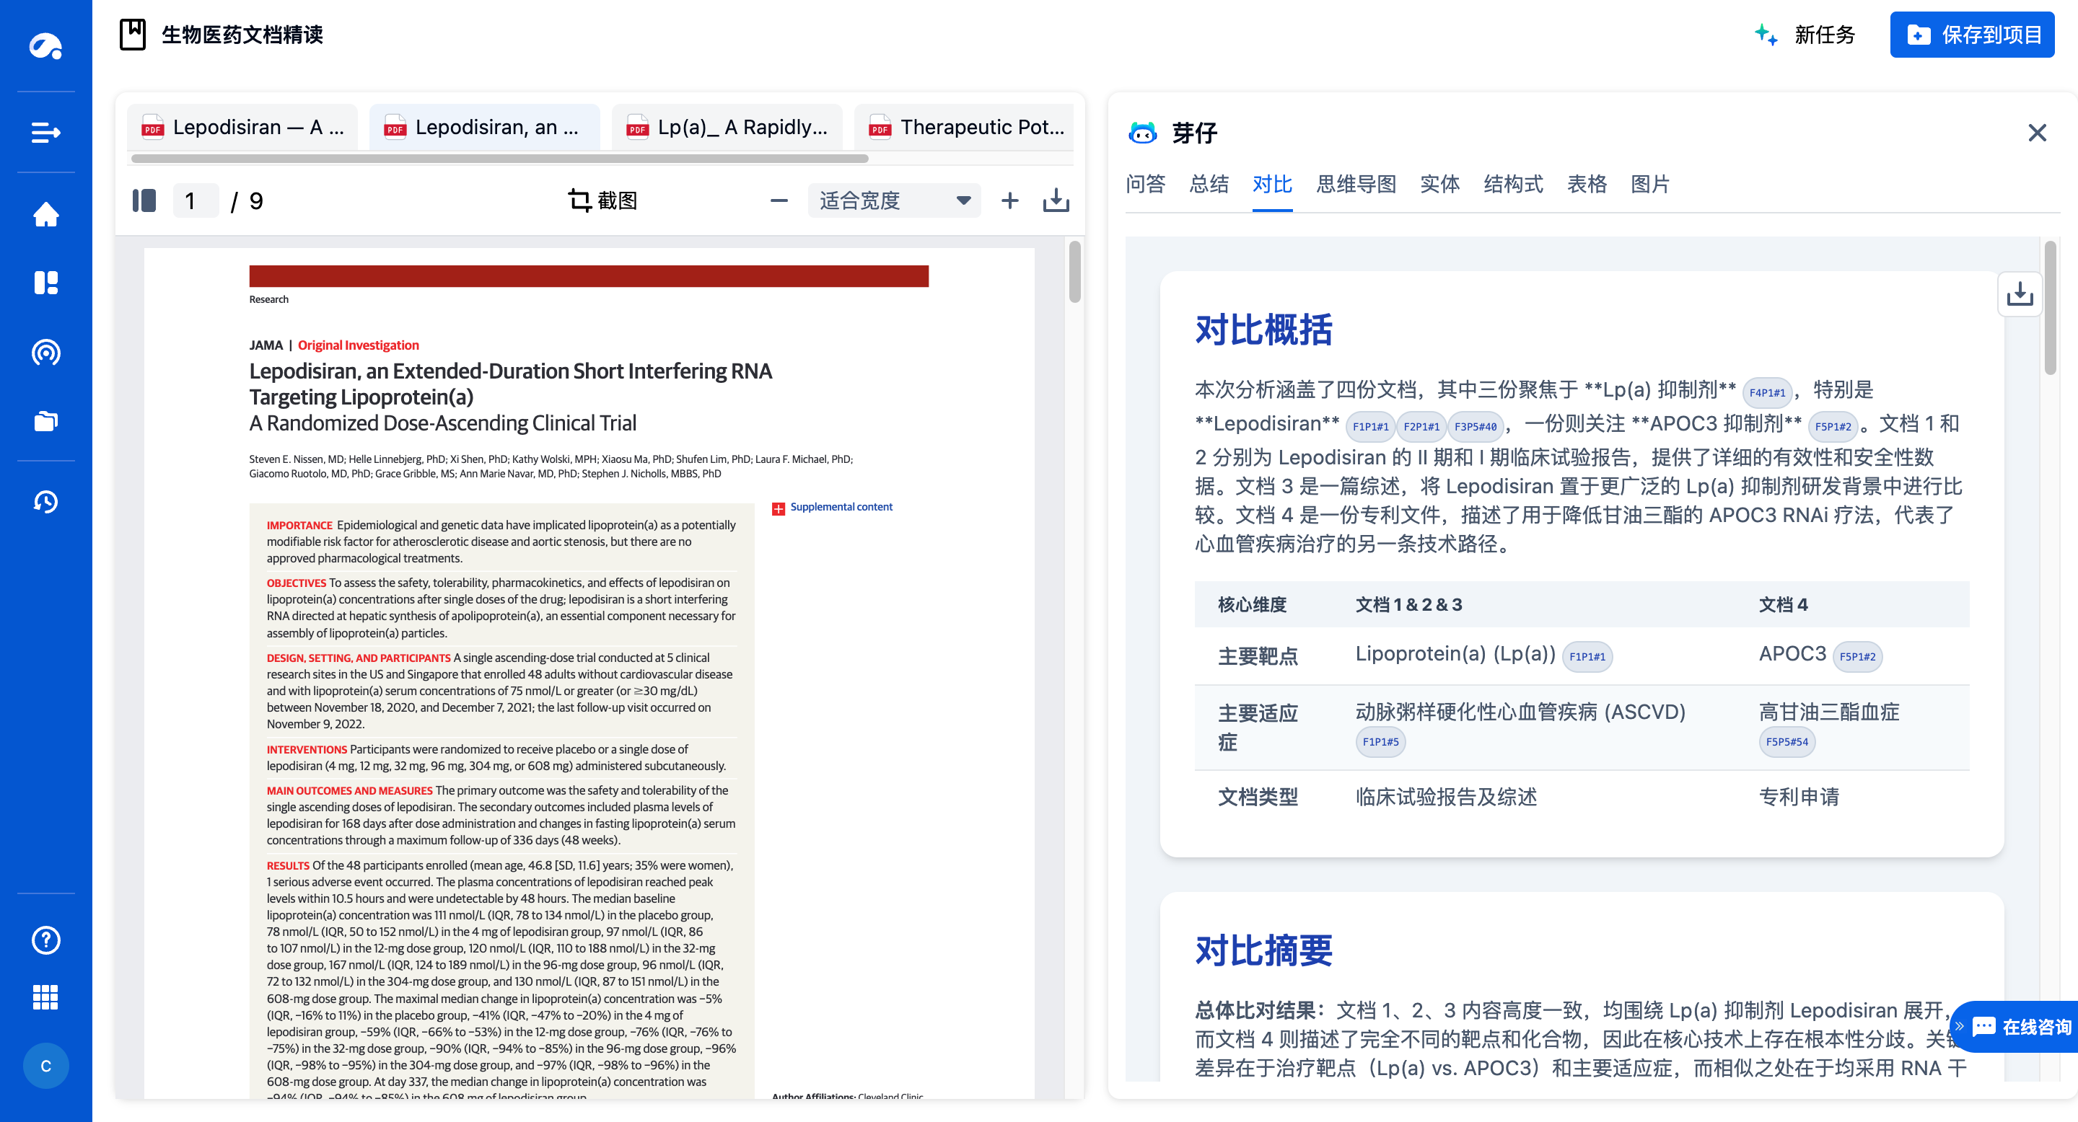
Task: Collapse the left sidebar with the list icon
Action: [46, 132]
